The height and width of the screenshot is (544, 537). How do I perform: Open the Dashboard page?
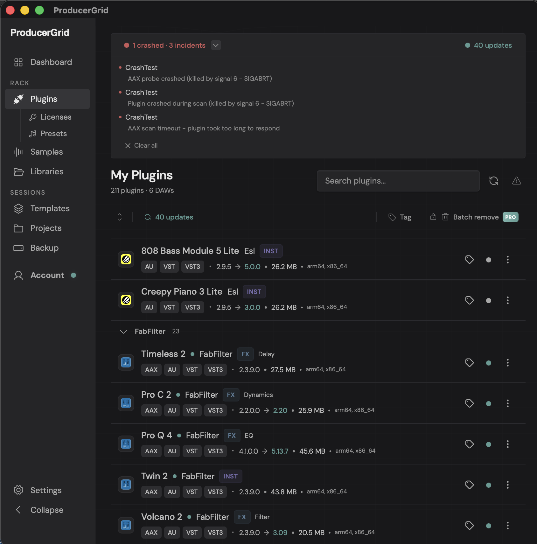click(x=47, y=62)
